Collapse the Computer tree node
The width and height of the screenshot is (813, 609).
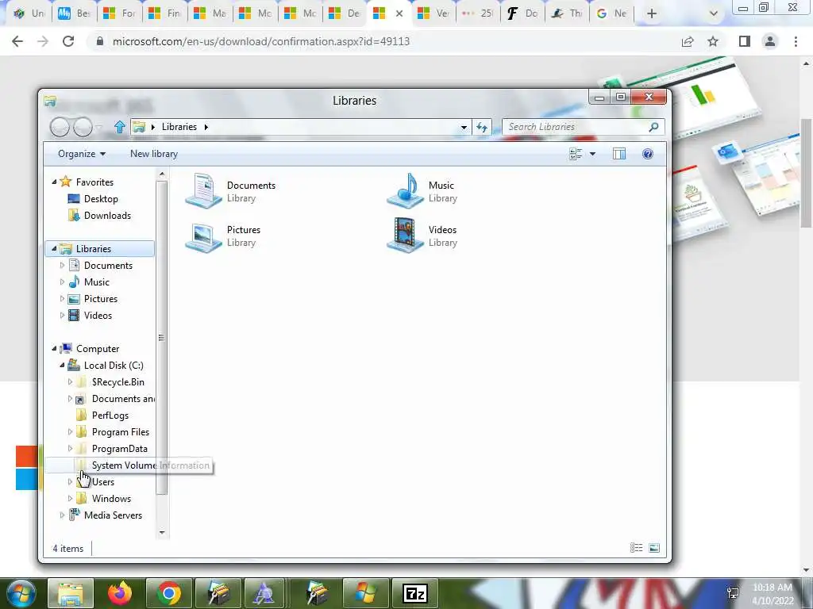coord(54,349)
